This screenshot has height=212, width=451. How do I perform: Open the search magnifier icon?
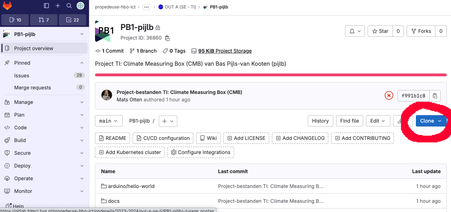click(69, 6)
